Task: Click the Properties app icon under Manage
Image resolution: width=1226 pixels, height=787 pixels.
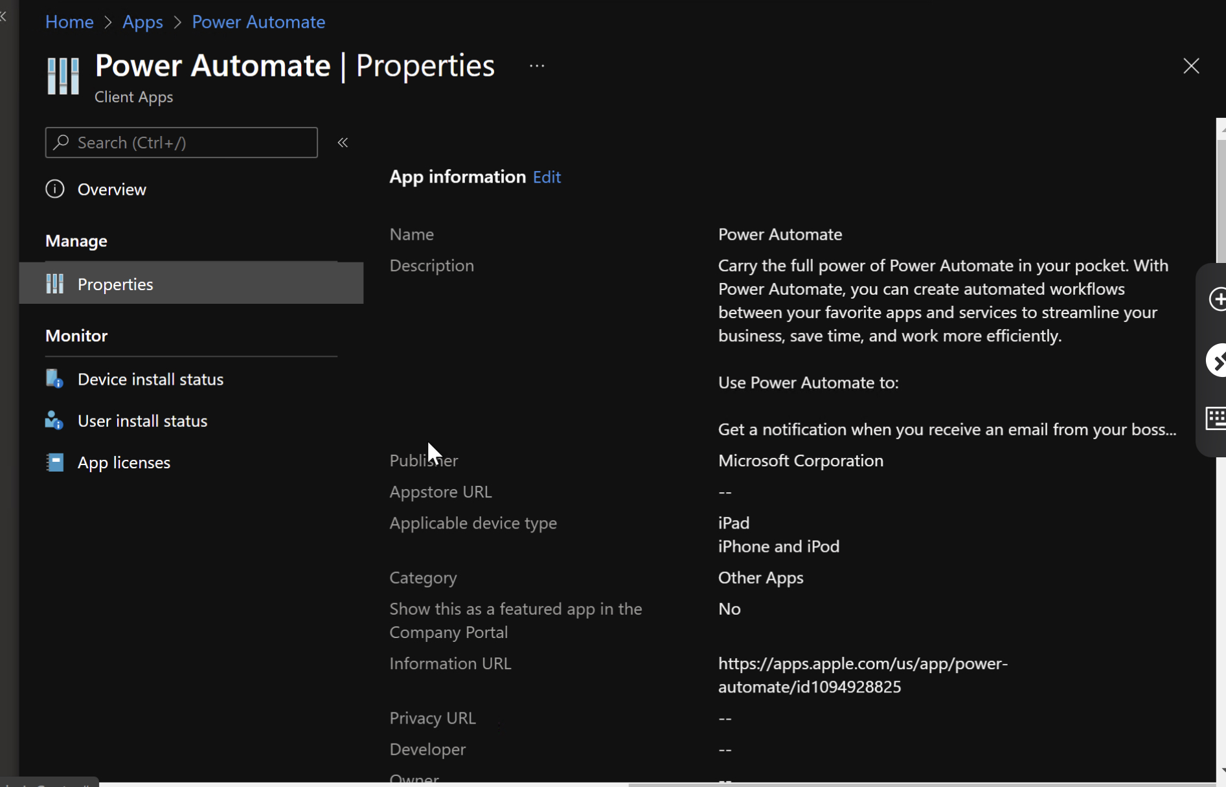Action: [54, 283]
